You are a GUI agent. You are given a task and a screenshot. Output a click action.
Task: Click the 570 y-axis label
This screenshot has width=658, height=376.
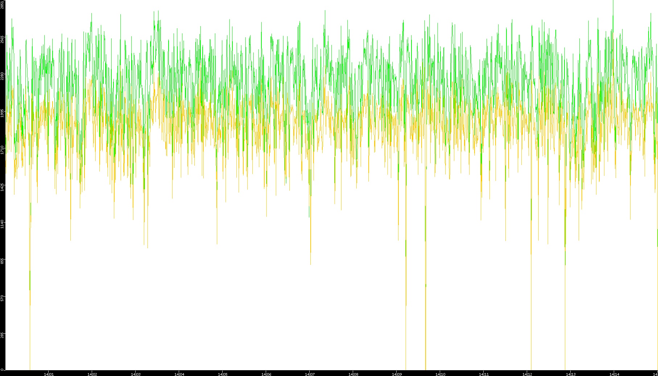coord(2,297)
